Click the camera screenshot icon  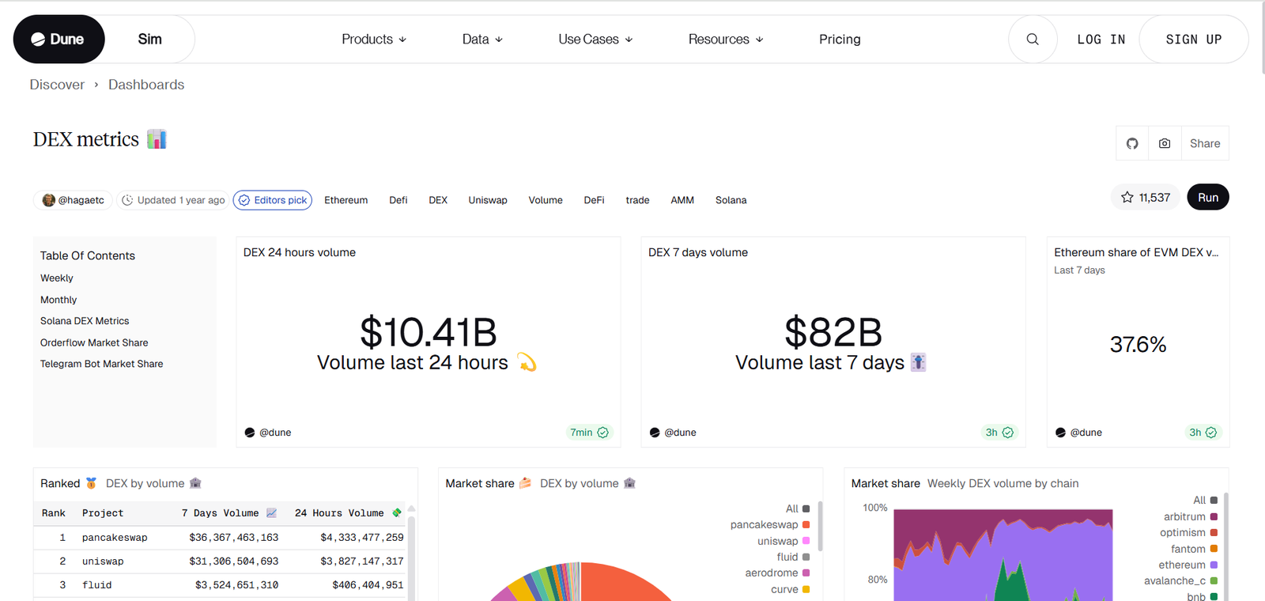click(1165, 143)
